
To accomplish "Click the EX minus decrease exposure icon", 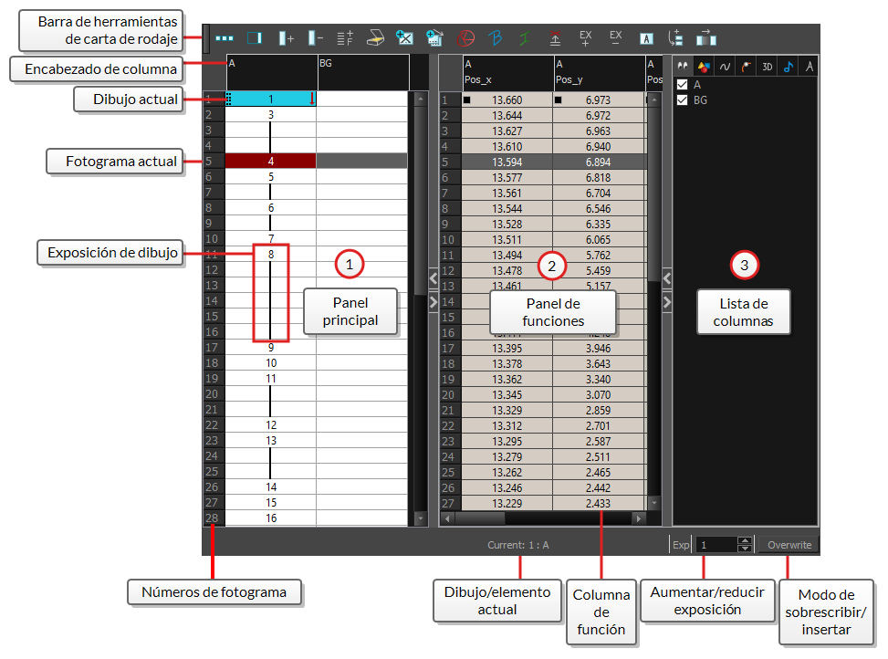I will pos(616,38).
